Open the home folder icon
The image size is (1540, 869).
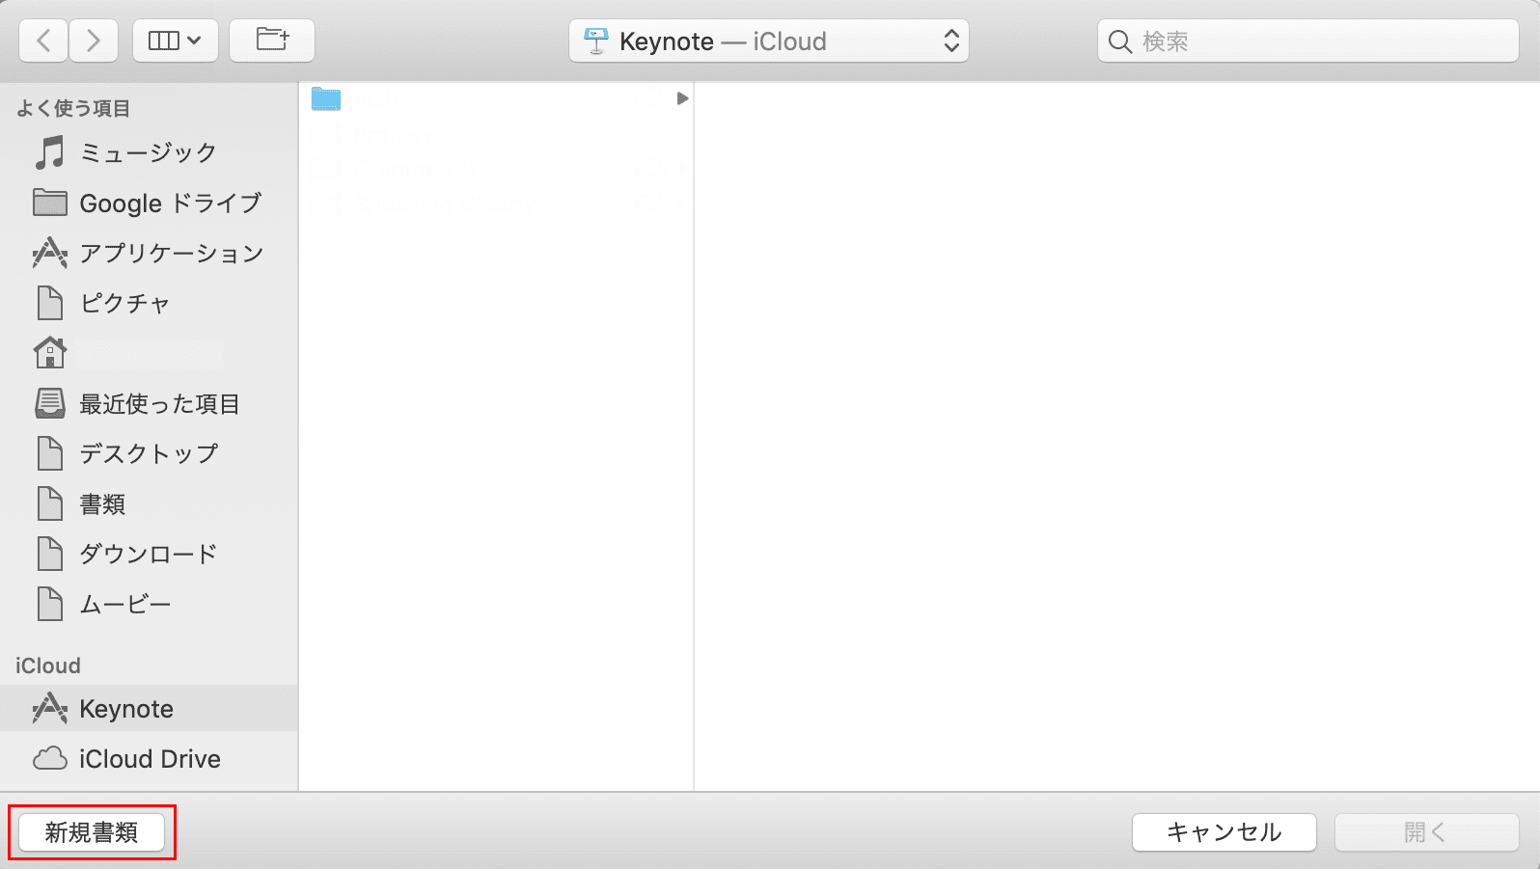[50, 353]
